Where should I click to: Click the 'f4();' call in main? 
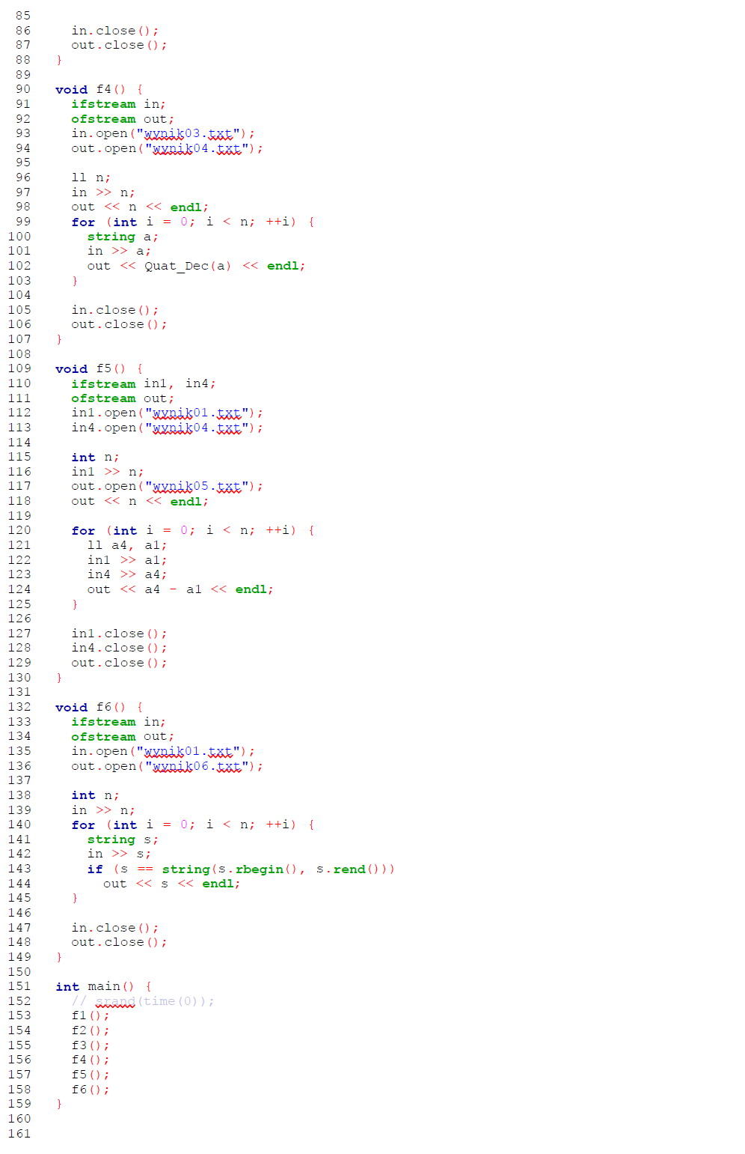pos(91,1060)
